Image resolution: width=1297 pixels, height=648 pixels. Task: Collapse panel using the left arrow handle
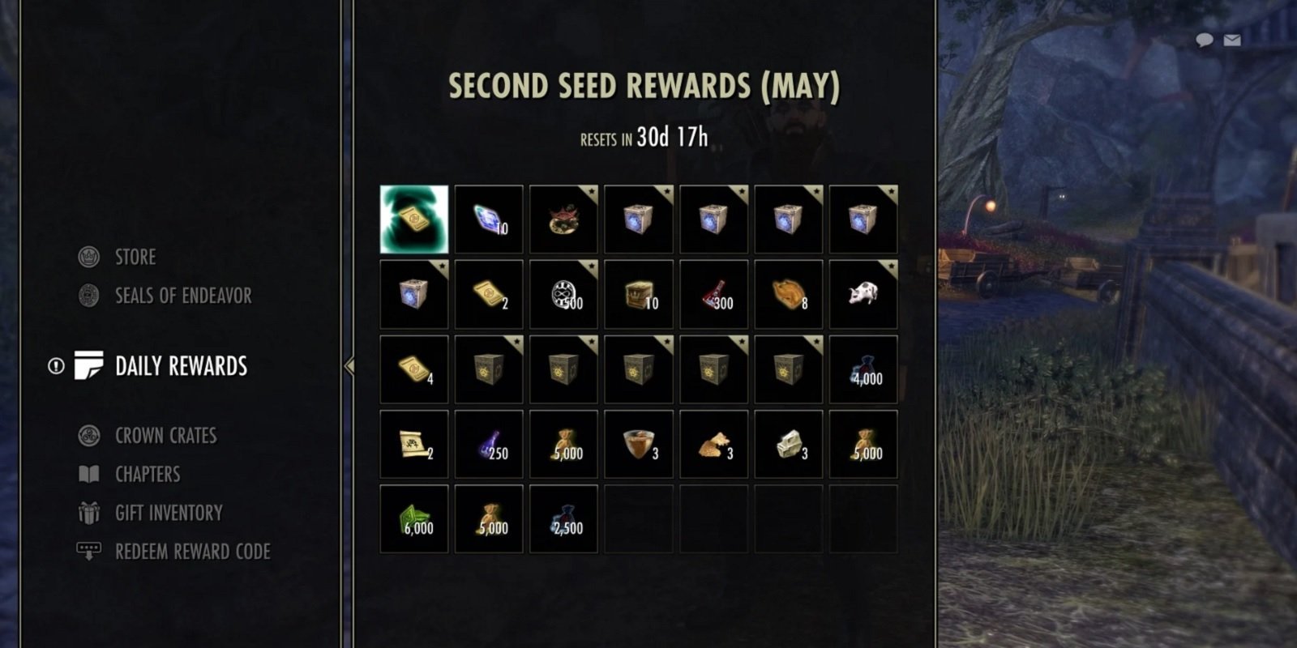point(349,366)
